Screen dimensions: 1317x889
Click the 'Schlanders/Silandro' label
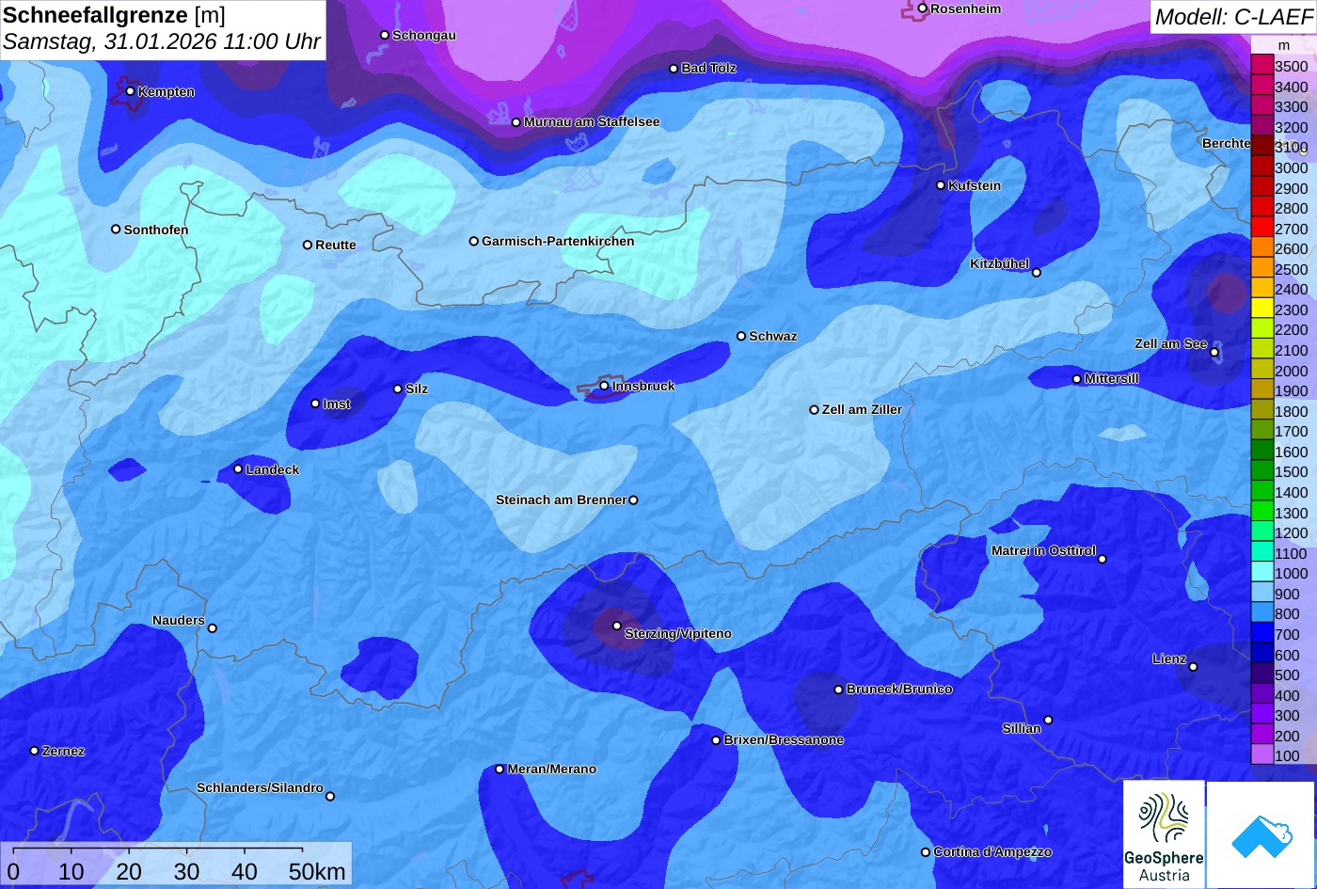[x=260, y=787]
